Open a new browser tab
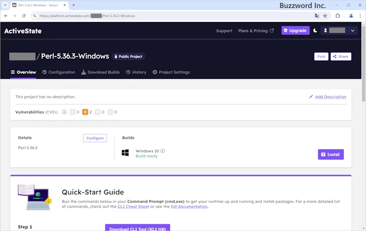Image resolution: width=366 pixels, height=231 pixels. [73, 5]
